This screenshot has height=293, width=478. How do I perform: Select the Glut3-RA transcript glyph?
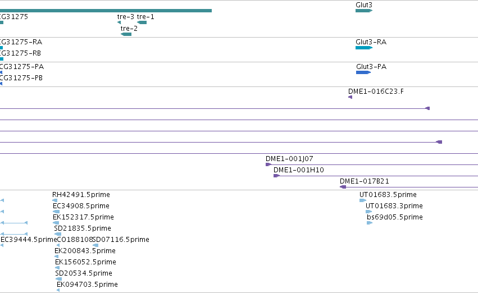(364, 48)
